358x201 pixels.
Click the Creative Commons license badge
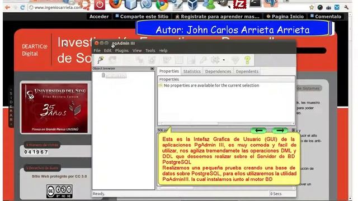point(60,191)
